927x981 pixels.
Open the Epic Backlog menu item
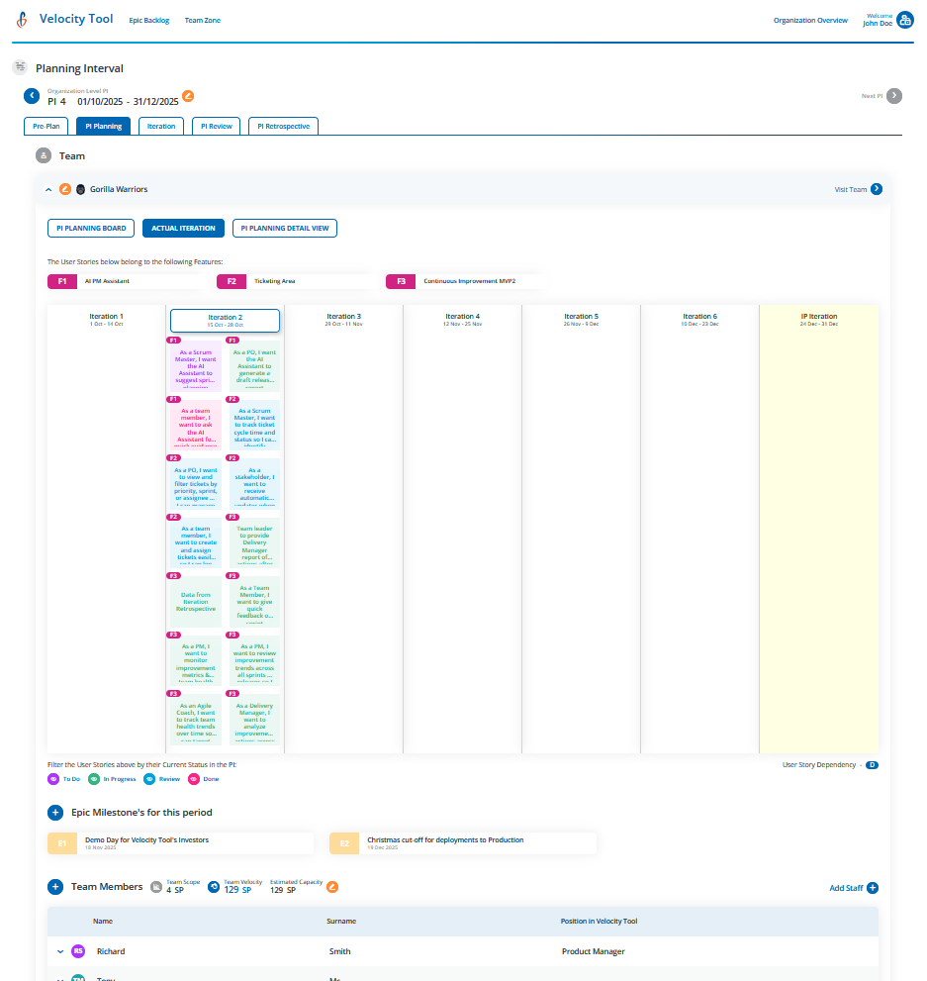[x=148, y=20]
